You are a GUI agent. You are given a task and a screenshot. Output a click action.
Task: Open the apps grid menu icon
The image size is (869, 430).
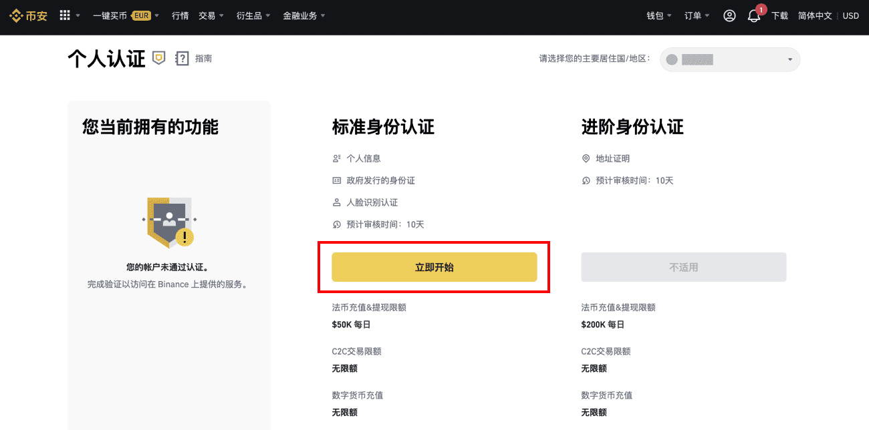point(65,15)
